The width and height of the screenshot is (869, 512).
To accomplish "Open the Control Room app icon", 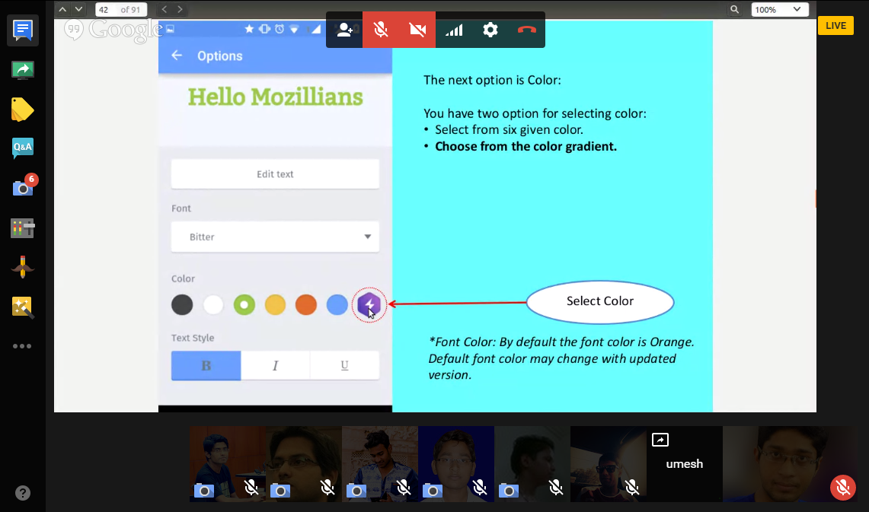I will (23, 227).
